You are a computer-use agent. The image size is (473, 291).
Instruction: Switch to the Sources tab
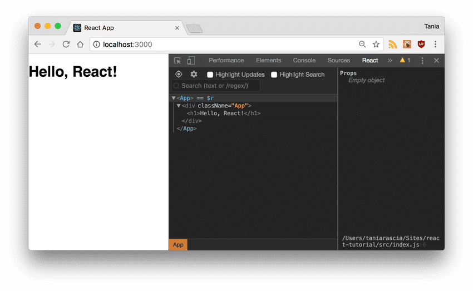339,60
